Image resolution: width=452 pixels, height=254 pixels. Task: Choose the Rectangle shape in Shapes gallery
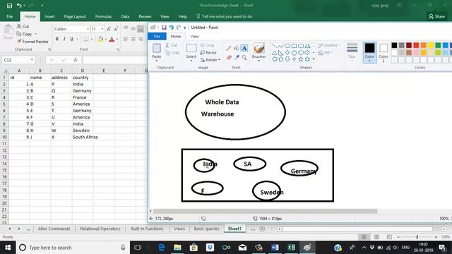pyautogui.click(x=294, y=46)
